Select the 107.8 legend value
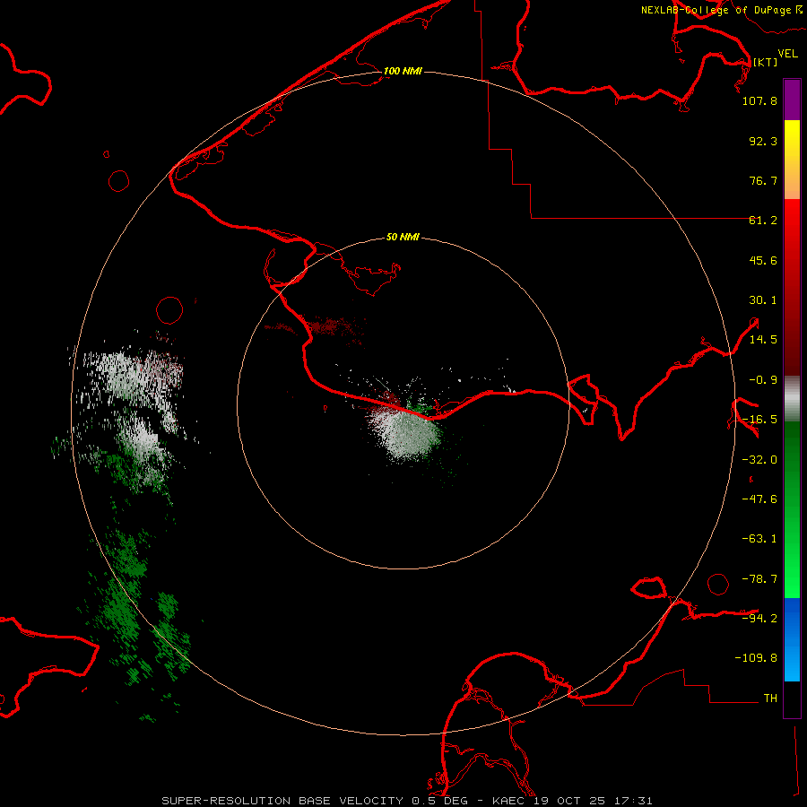Viewport: 807px width, 807px height. point(759,100)
